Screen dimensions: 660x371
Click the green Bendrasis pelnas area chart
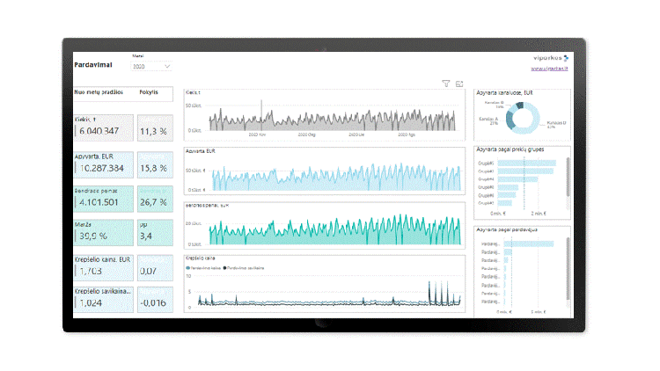coord(323,231)
